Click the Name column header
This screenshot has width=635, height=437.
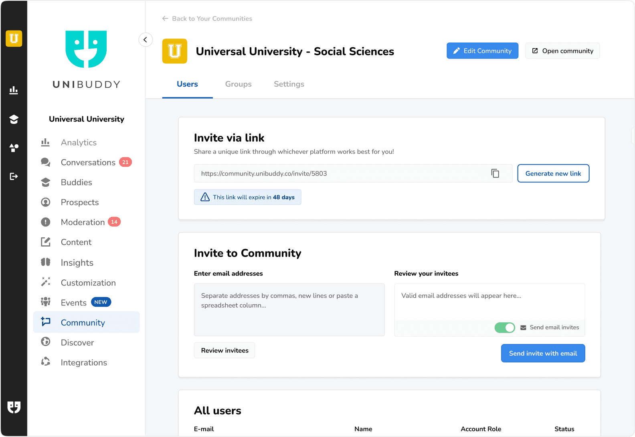[x=363, y=429]
